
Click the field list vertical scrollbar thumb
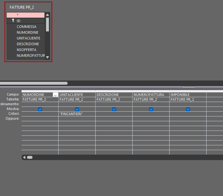[x=48, y=24]
